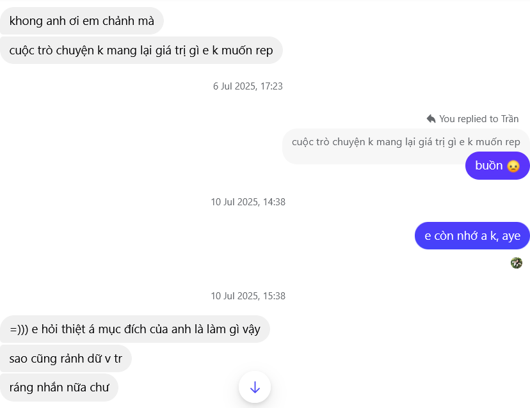Click the 'ráng nhắn nữa chư' message bubble
The width and height of the screenshot is (530, 408).
click(x=60, y=387)
